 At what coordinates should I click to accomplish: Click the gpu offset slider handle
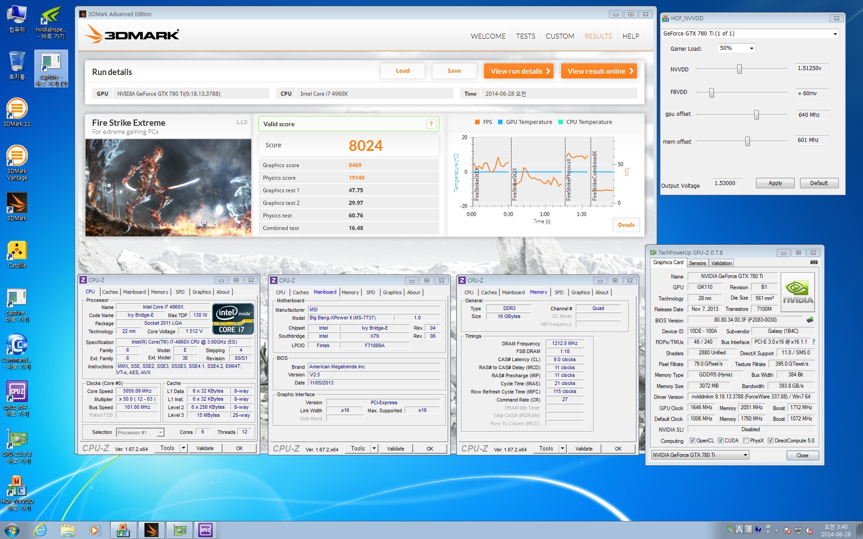point(756,115)
